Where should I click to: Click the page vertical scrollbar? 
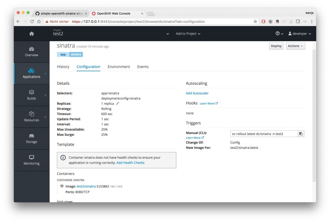(x=314, y=116)
